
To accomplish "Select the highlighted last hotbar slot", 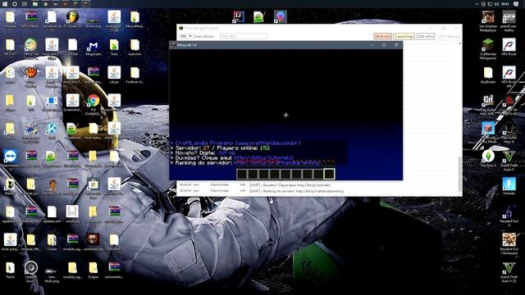I will click(329, 174).
